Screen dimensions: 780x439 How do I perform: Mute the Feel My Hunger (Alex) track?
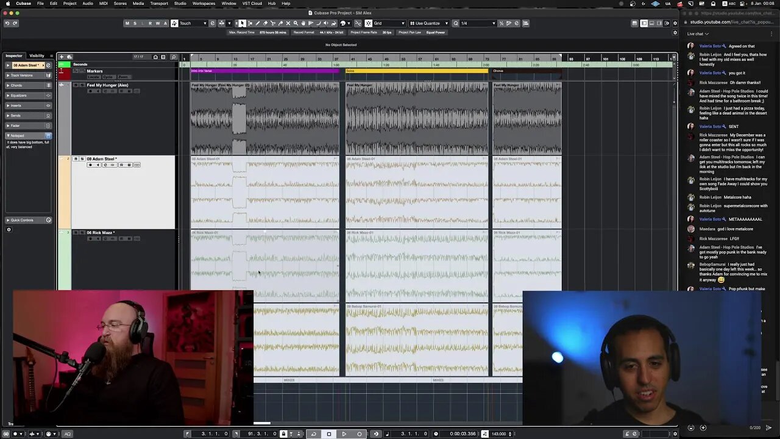pyautogui.click(x=76, y=85)
